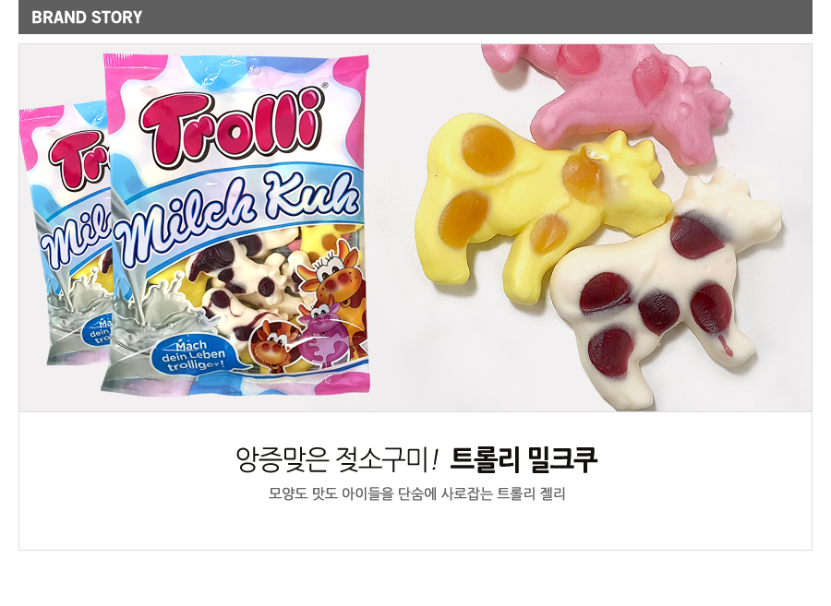Click the 앙증맞은 젖소구미! headline text
Viewport: 831px width, 606px height.
click(337, 459)
